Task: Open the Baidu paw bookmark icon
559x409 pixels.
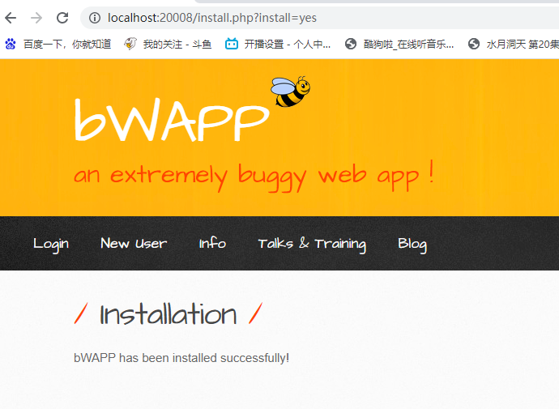Action: click(x=11, y=45)
